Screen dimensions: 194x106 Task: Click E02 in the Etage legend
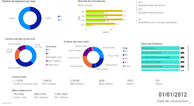125,55
